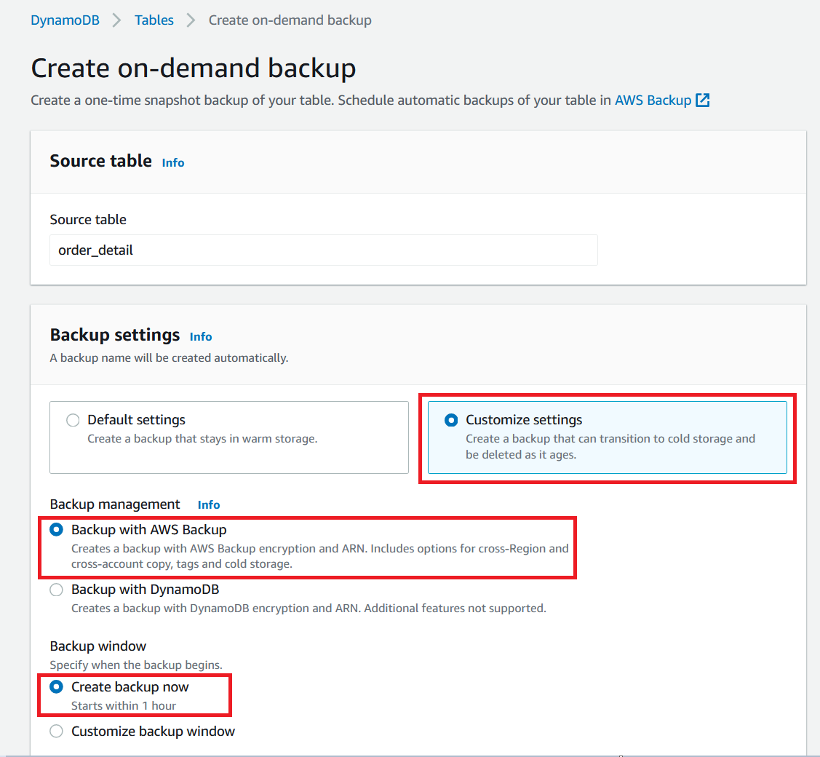Click the Create on-demand backup page title
820x757 pixels.
point(193,67)
